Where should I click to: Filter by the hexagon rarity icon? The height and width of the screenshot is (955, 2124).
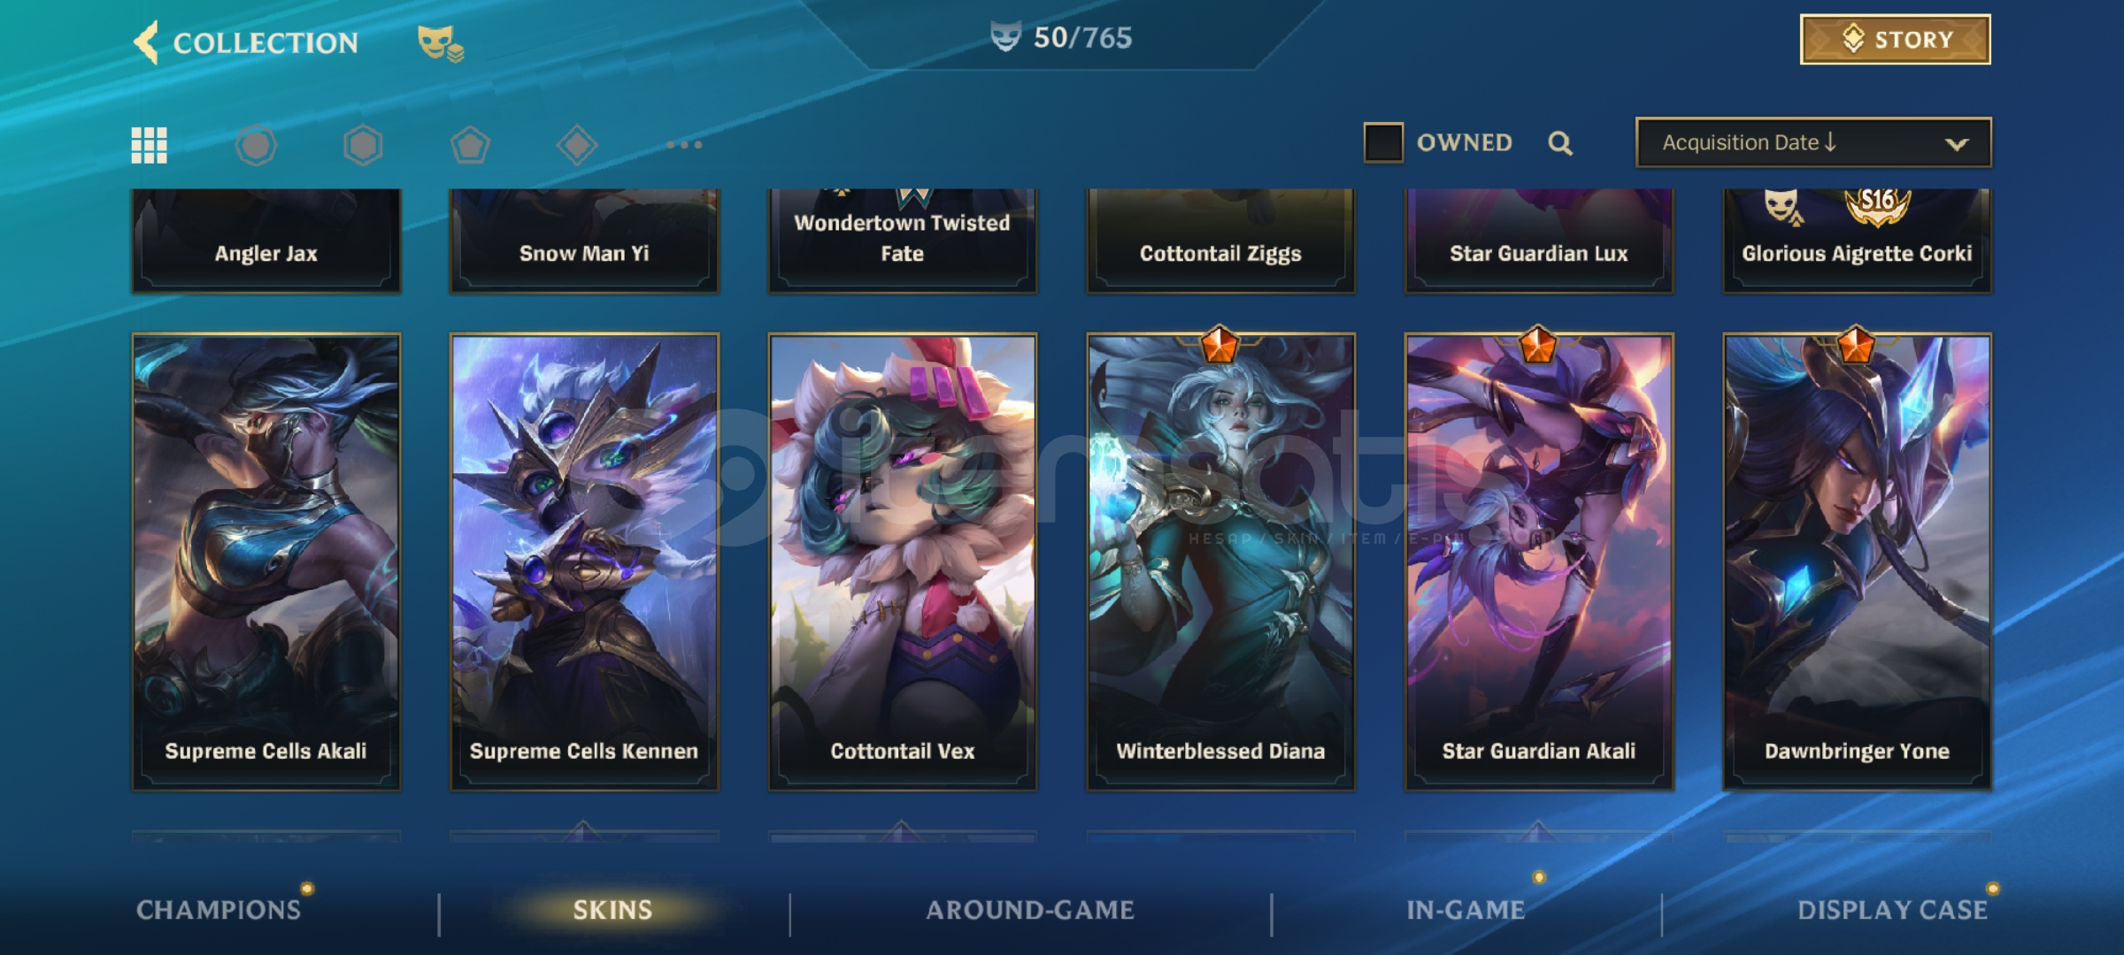[363, 145]
